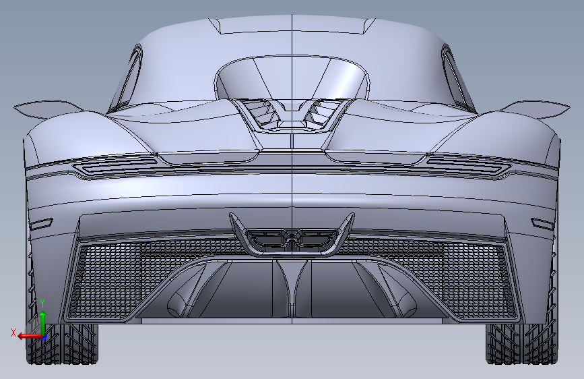The image size is (584, 379).
Task: Select the central dual exhaust outlet
Action: click(292, 239)
